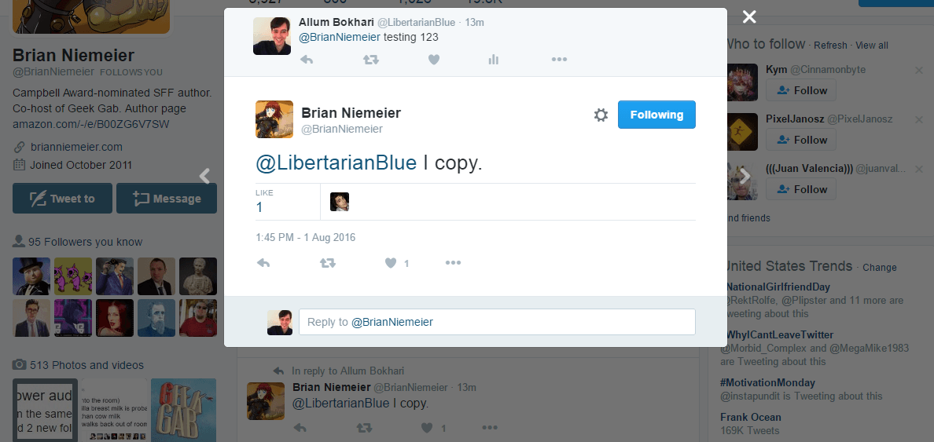
Task: Open gear settings menu for Brian Niemeier
Action: pos(601,115)
